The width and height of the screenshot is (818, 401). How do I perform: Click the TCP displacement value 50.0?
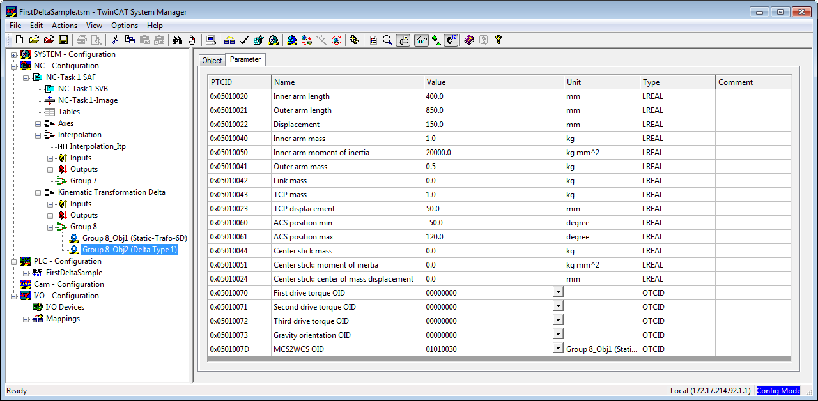[x=494, y=209]
